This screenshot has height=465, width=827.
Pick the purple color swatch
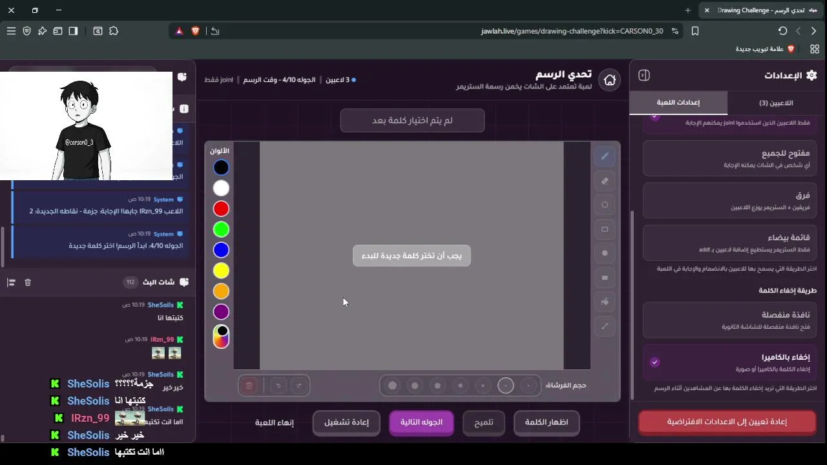pyautogui.click(x=221, y=312)
